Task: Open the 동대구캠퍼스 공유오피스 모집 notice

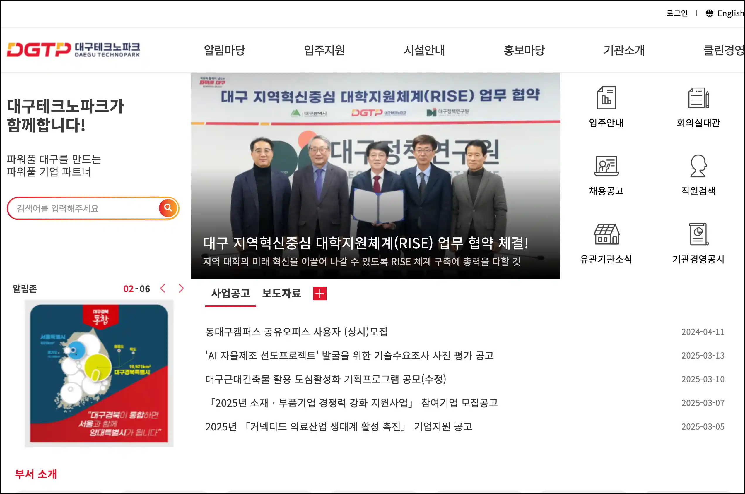Action: click(x=296, y=332)
